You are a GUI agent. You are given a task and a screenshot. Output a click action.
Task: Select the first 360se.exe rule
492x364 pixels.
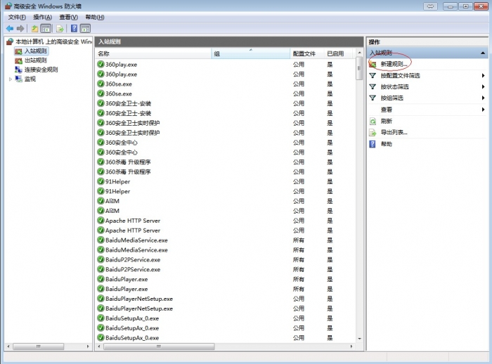119,84
